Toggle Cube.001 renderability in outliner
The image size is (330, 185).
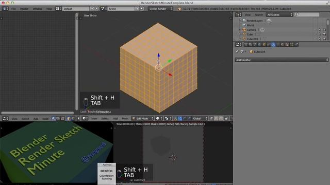click(x=324, y=39)
